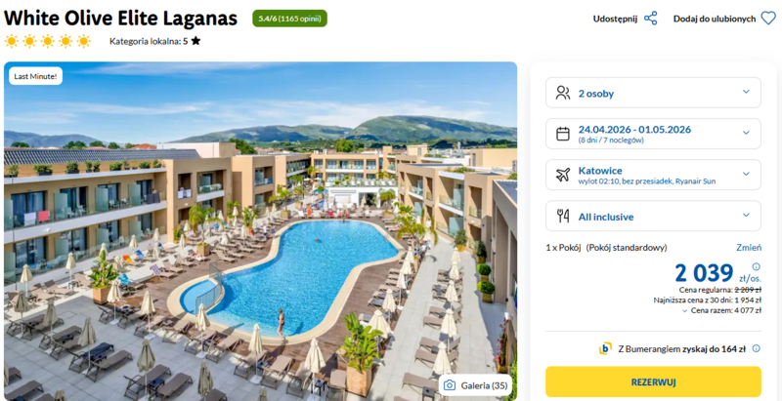The width and height of the screenshot is (782, 401).
Task: Click the persons icon in guests field
Action: [563, 93]
